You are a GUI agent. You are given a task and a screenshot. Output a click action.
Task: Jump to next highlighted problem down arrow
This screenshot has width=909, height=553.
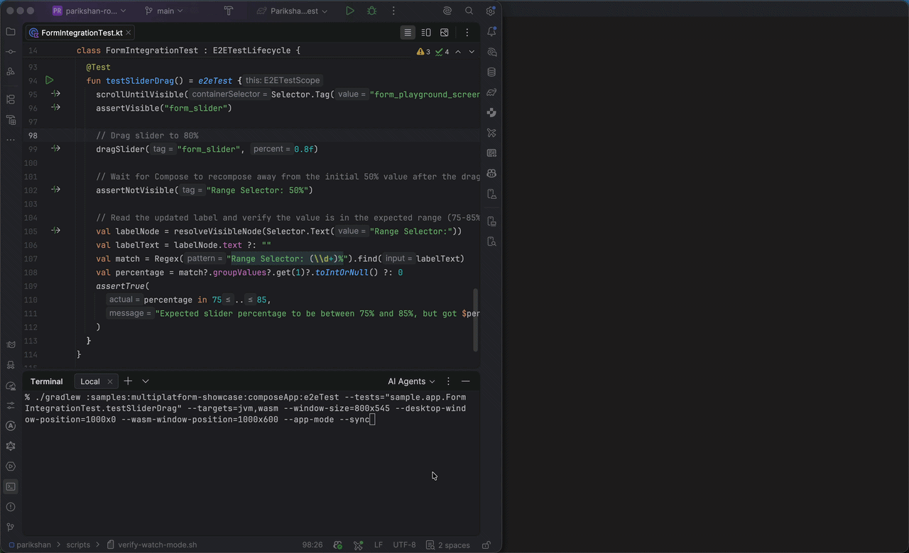click(472, 52)
